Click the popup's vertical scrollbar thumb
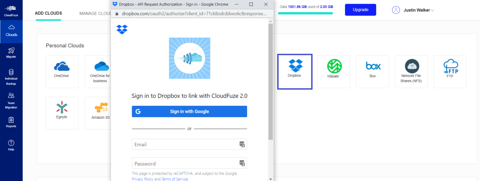Viewport: 480px width, 181px height. click(271, 82)
